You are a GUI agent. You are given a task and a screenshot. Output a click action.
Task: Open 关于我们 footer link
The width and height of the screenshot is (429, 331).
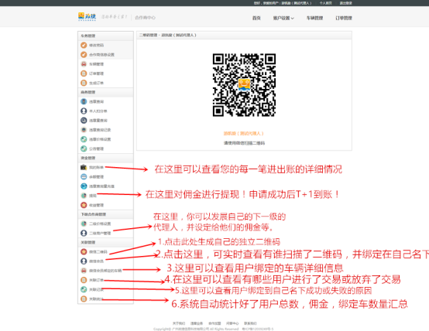click(179, 323)
